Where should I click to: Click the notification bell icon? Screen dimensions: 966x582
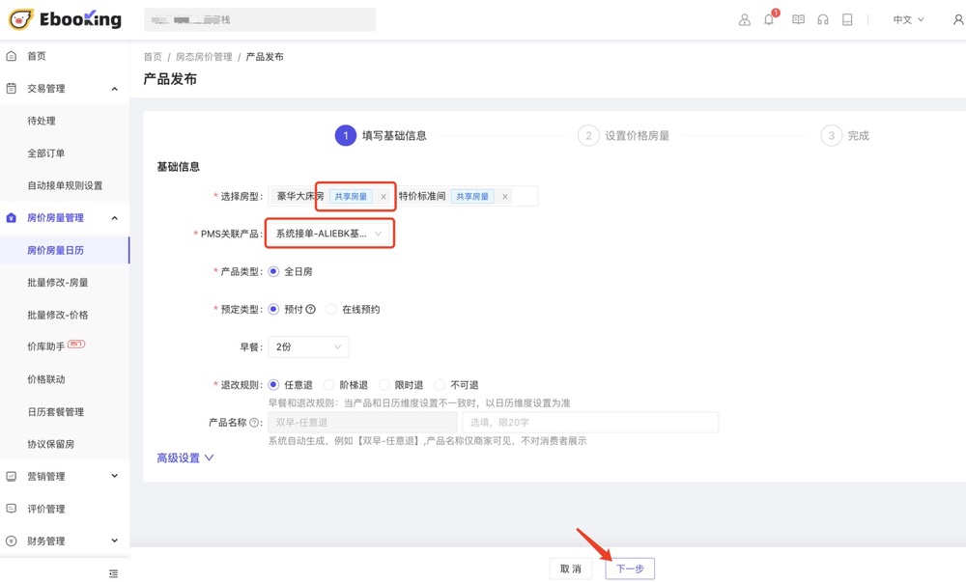[769, 19]
